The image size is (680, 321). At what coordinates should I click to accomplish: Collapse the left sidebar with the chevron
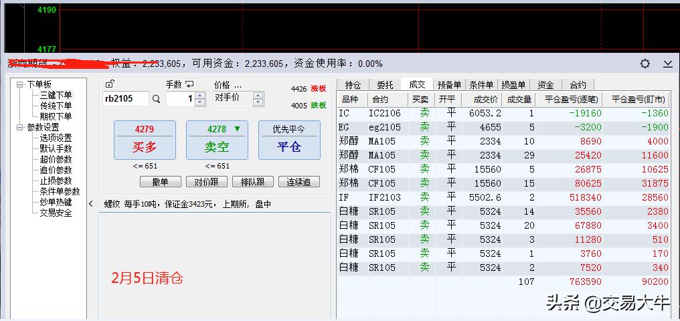[91, 203]
